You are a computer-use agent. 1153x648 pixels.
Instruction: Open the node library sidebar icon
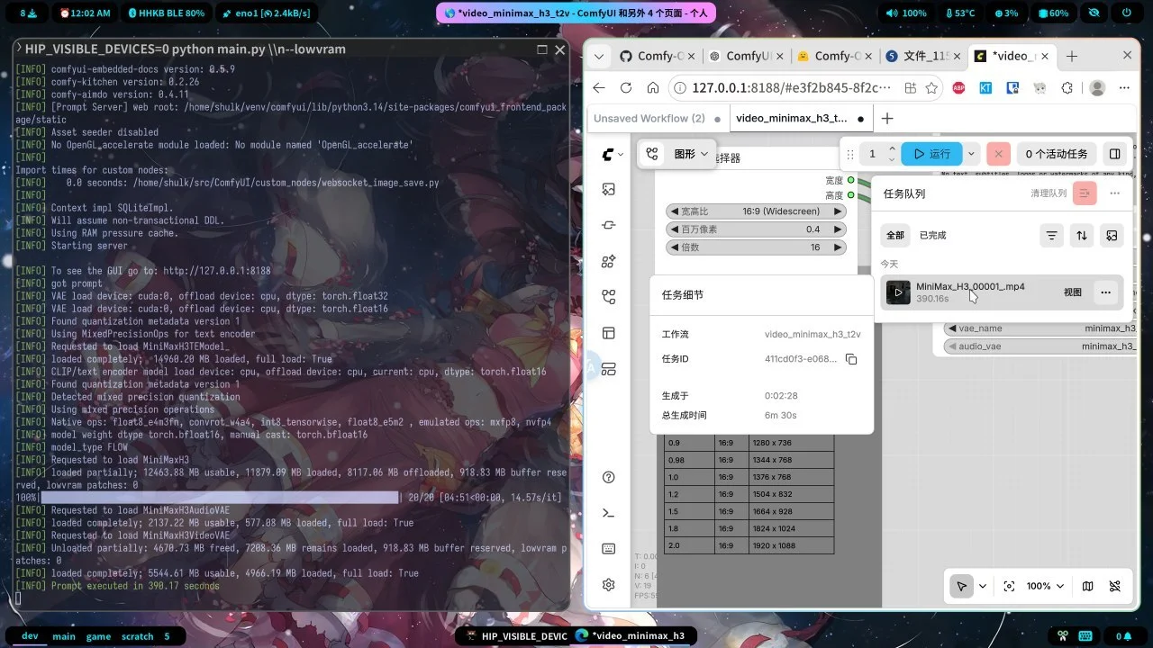(609, 225)
